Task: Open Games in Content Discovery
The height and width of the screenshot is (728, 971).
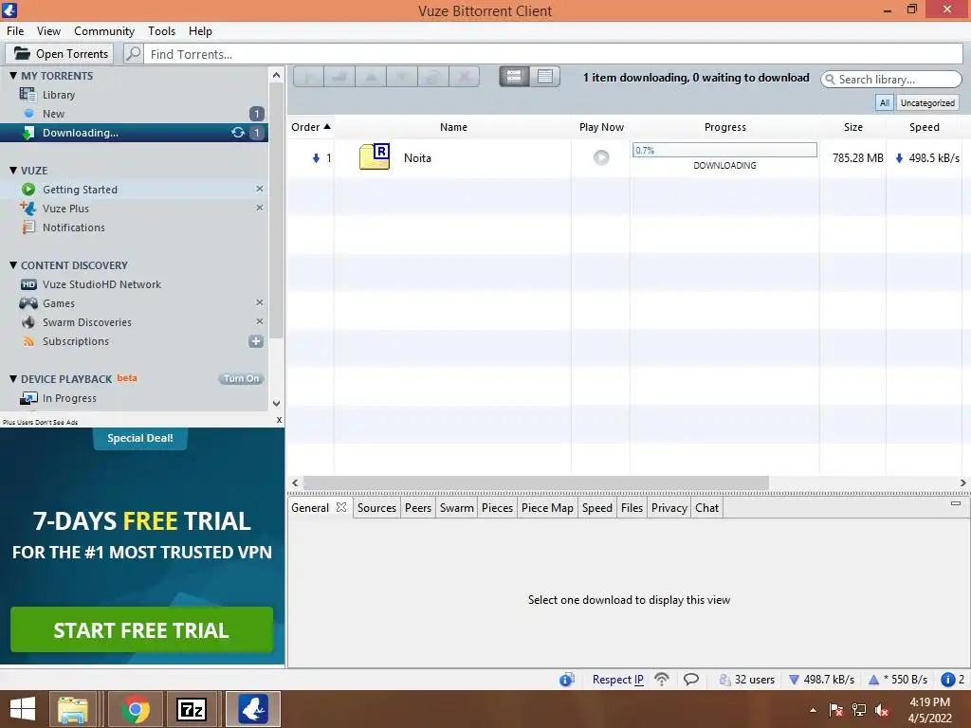Action: [58, 303]
